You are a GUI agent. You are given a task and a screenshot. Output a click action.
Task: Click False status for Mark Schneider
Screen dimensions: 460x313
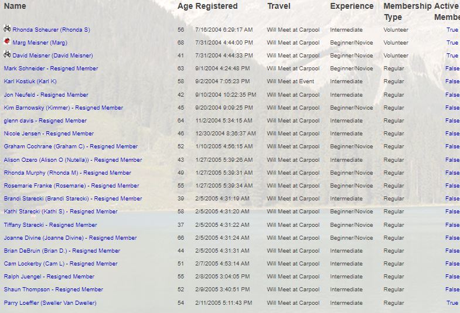pos(452,69)
